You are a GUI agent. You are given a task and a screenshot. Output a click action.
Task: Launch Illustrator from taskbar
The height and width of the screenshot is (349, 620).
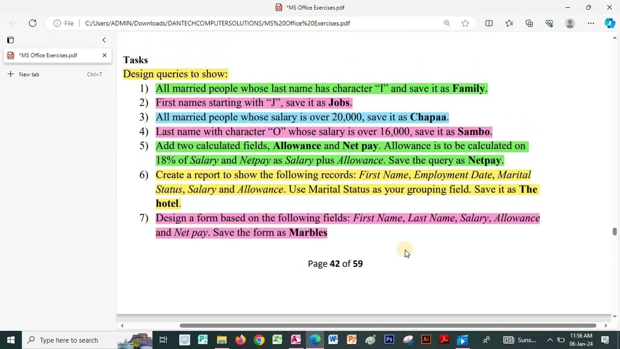coord(426,340)
